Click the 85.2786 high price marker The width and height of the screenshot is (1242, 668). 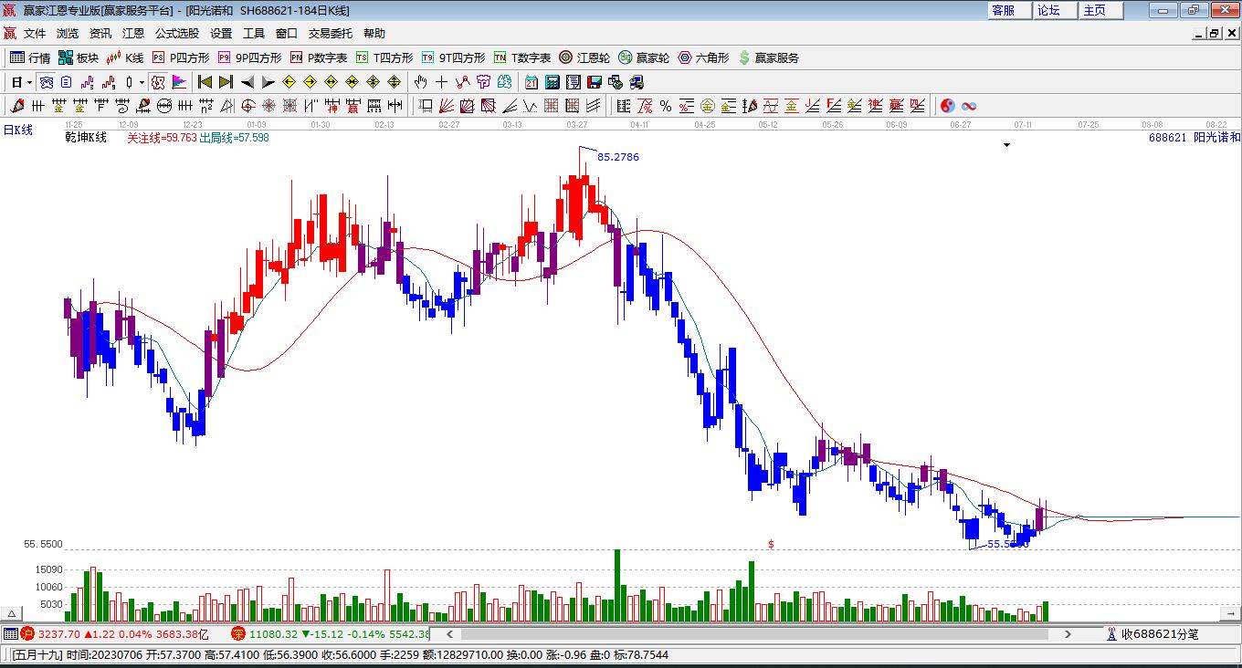point(618,157)
